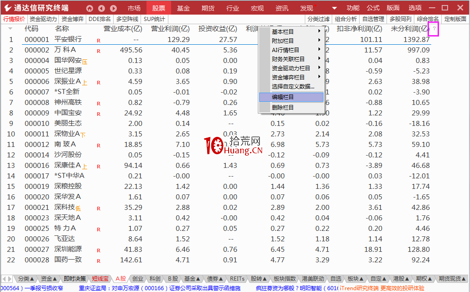This screenshot has height=292, width=470.
Task: Click the R marker beside 万 科A
Action: tap(99, 51)
